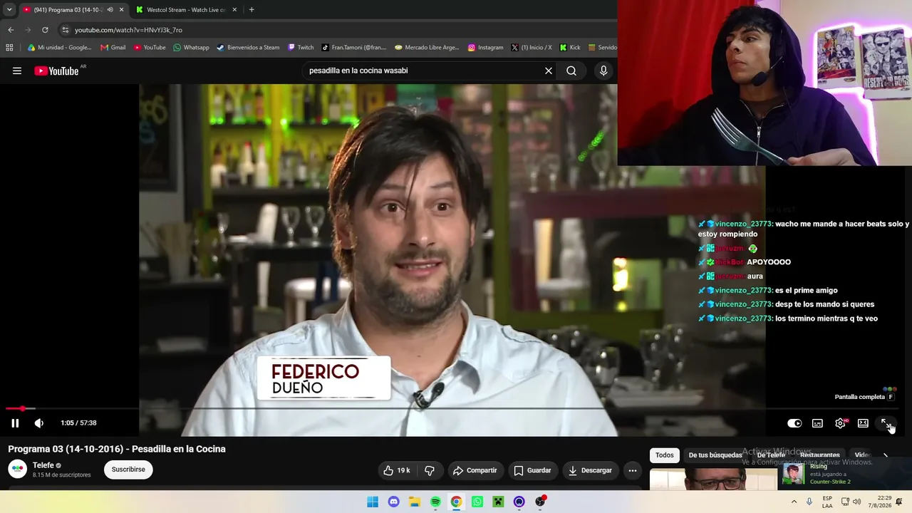The image size is (912, 513).
Task: Toggle the autoplay switch in the player
Action: pyautogui.click(x=794, y=423)
